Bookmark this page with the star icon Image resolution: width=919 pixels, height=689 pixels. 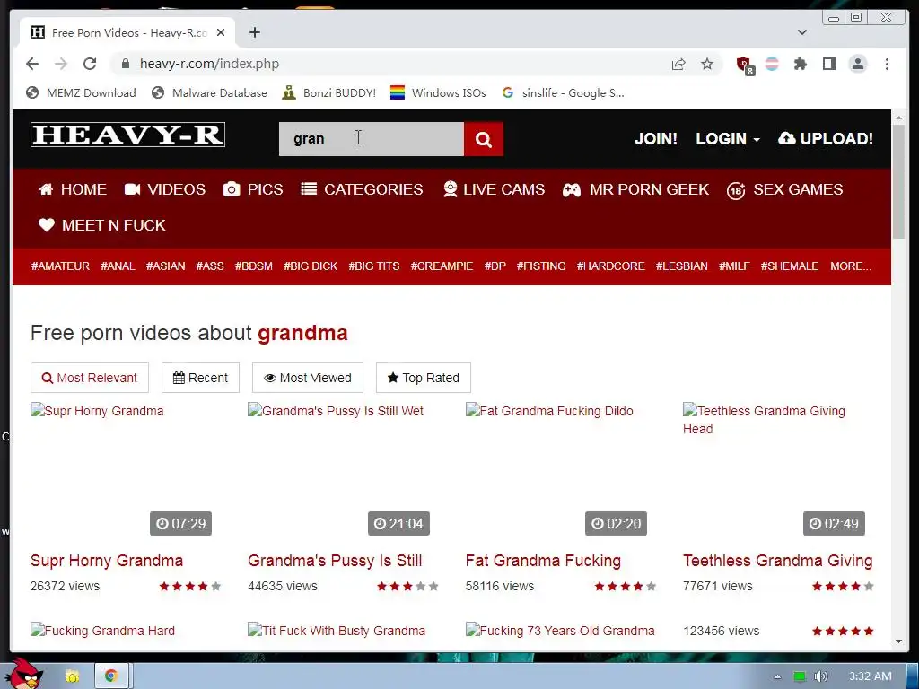(x=707, y=64)
